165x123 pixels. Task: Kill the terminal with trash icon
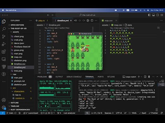pos(149,77)
